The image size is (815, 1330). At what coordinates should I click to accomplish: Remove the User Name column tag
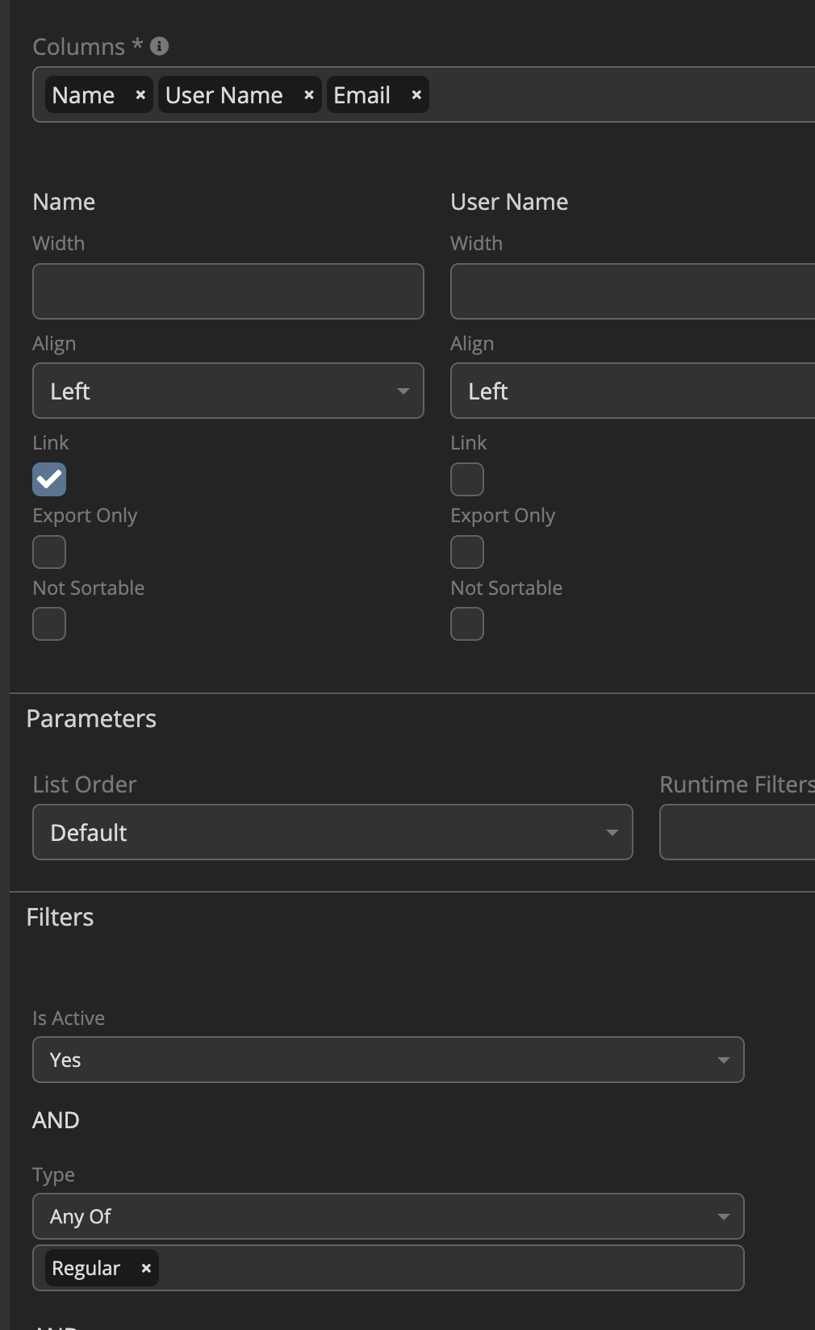point(308,95)
